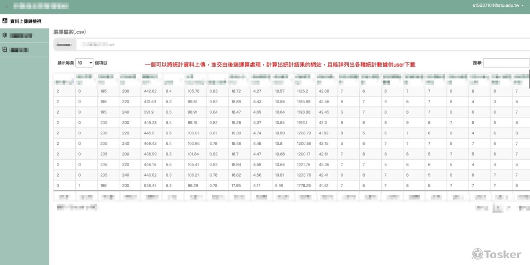Viewport: 530px width, 265px height.
Task: Click the vertical scrollbar at the table's right edge
Action: (529, 79)
